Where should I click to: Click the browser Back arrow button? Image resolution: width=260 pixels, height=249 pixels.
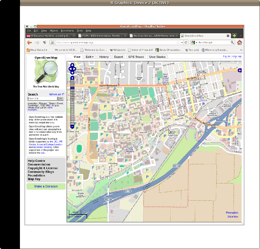pyautogui.click(x=29, y=42)
